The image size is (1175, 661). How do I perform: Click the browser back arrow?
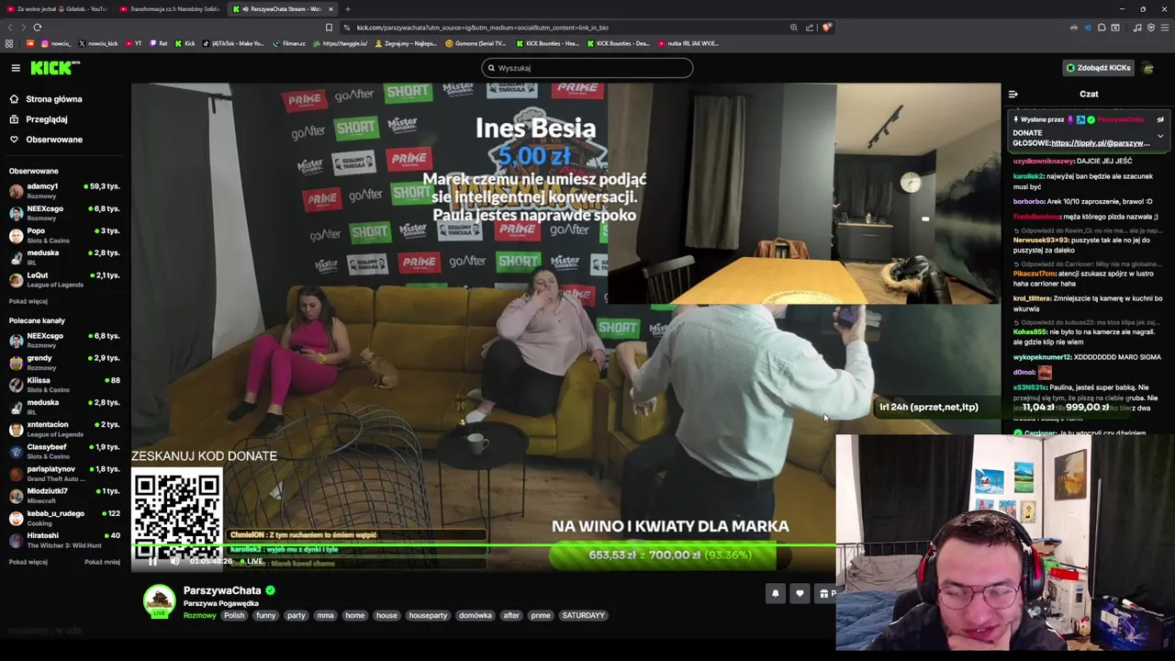(10, 28)
